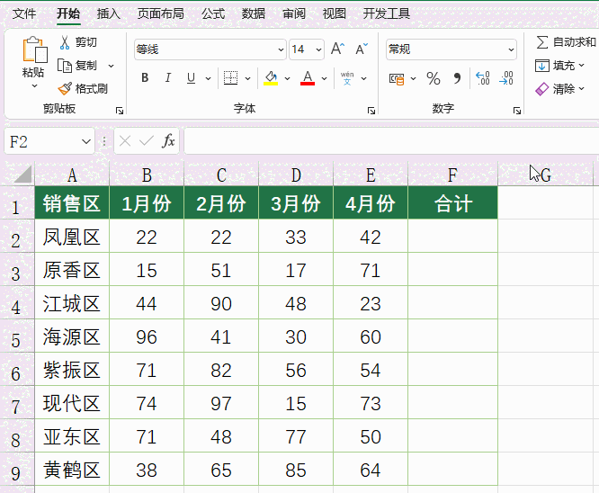Select column B header
This screenshot has width=599, height=493.
click(147, 175)
